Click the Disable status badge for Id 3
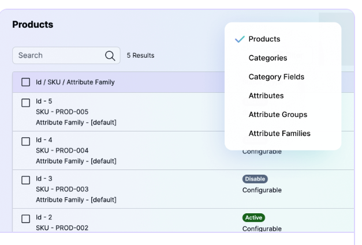362x245 pixels. pos(255,179)
